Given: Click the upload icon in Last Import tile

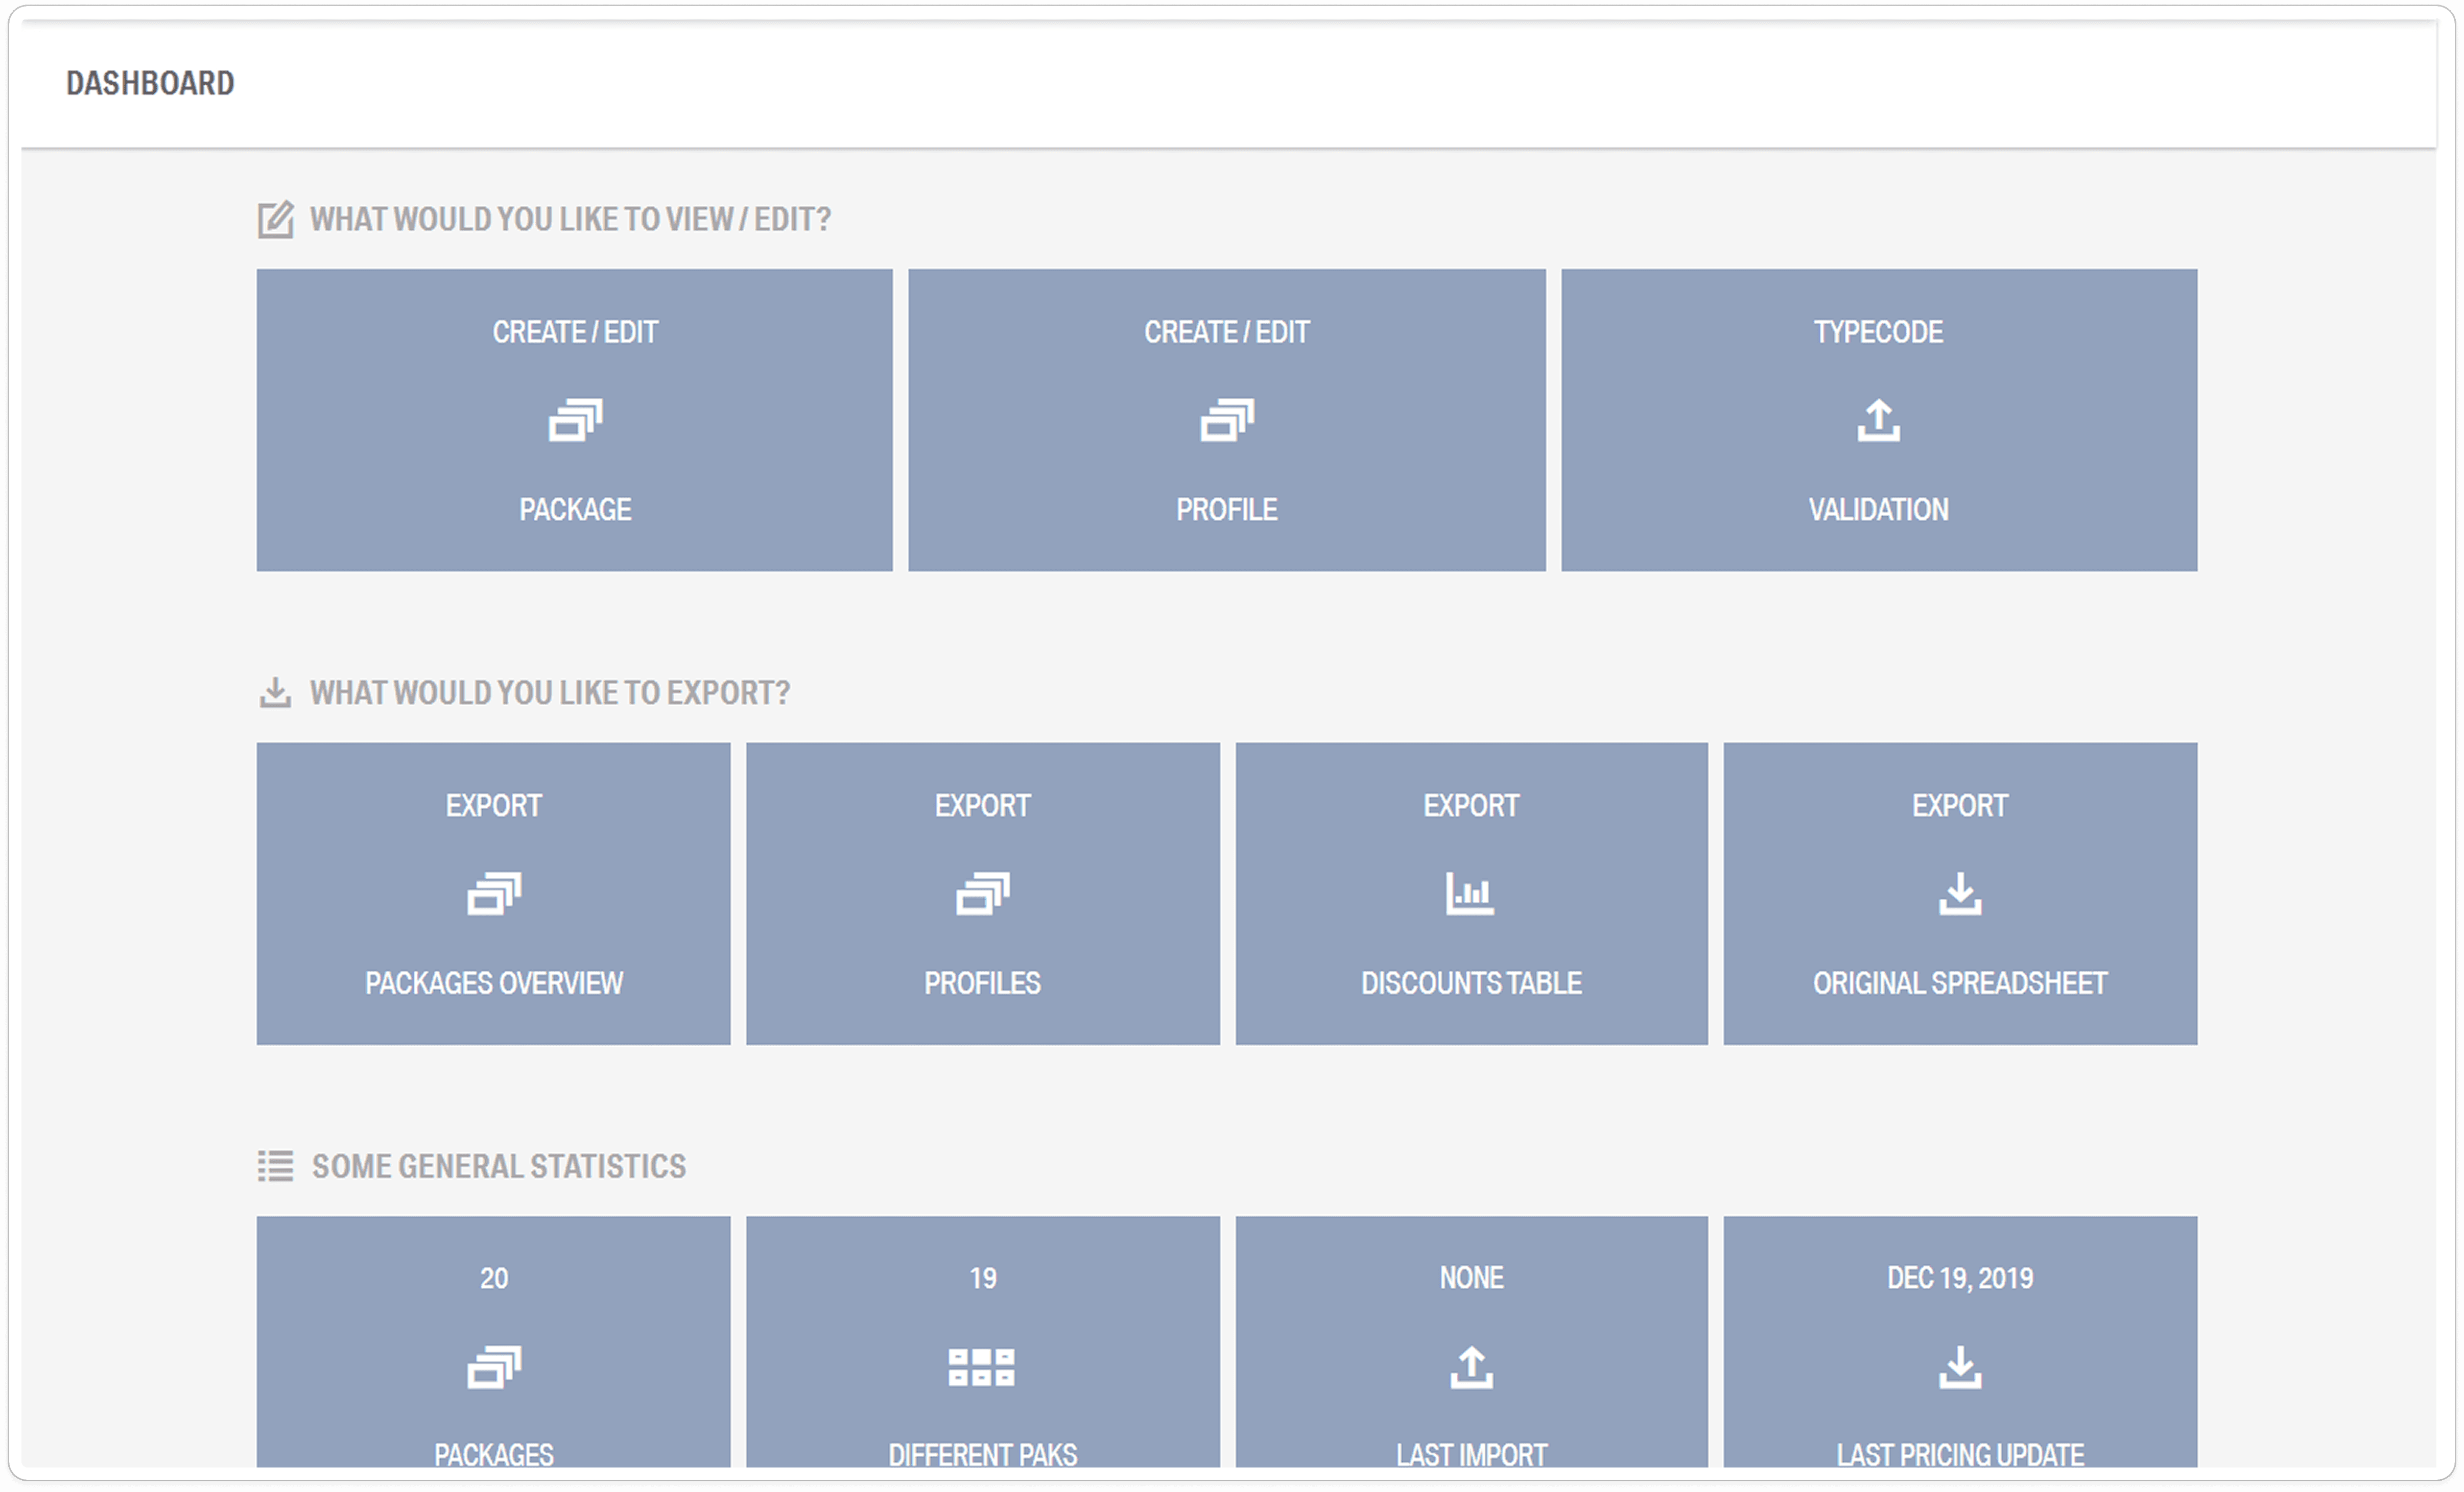Looking at the screenshot, I should pos(1471,1367).
